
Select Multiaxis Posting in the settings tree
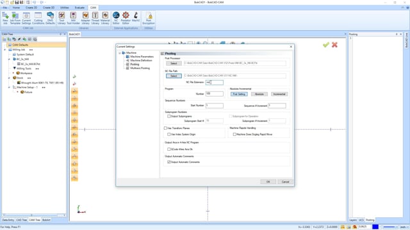140,68
